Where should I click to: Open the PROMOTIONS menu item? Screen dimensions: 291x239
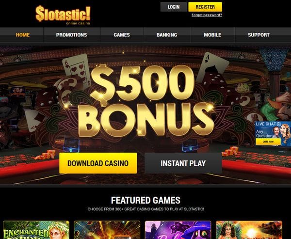72,35
